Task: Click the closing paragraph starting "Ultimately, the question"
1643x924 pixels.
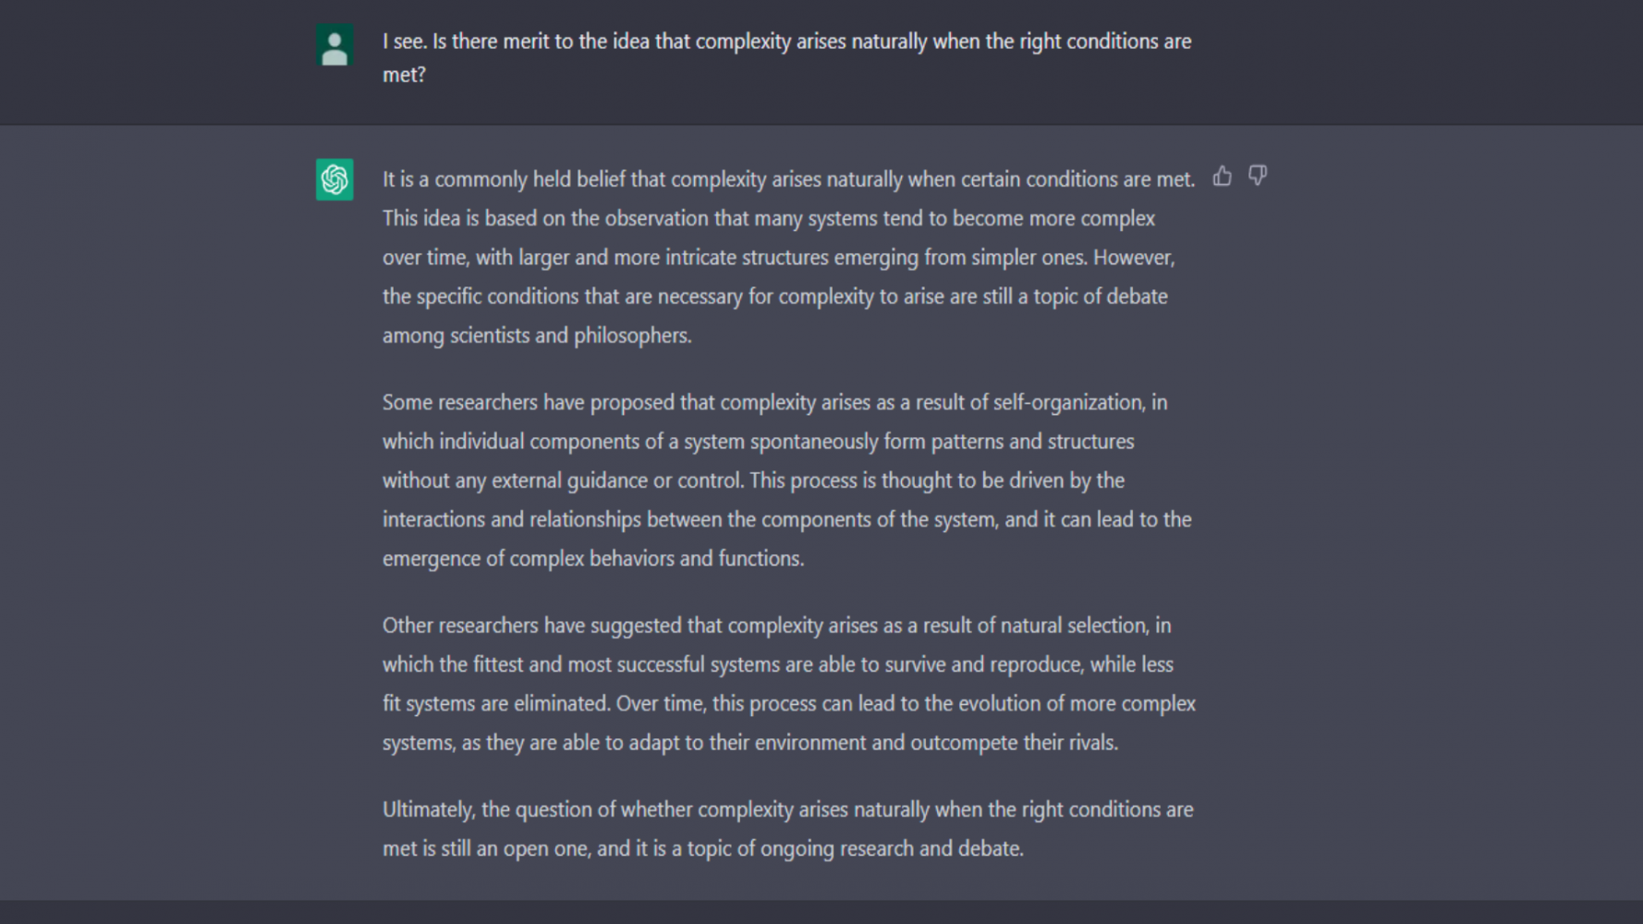Action: click(x=788, y=829)
